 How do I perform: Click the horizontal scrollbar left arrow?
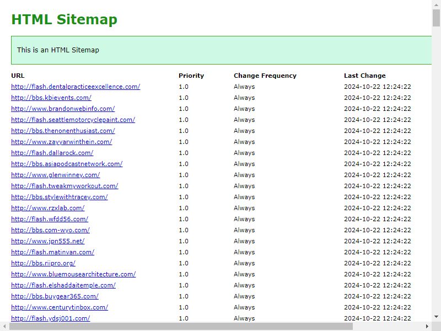click(x=4, y=326)
